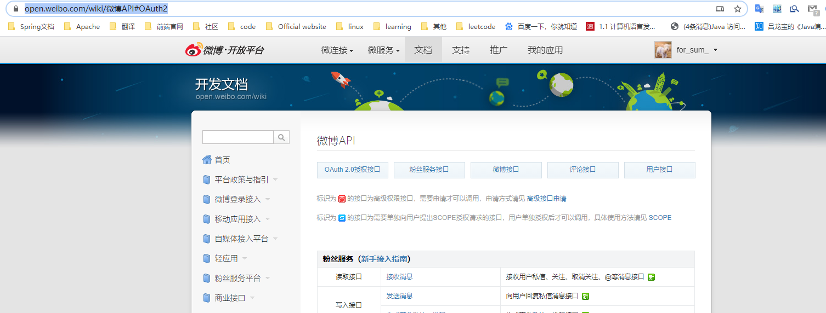Viewport: 826px width, 313px height.
Task: Click the book icon beside 移动应用接入
Action: (207, 219)
